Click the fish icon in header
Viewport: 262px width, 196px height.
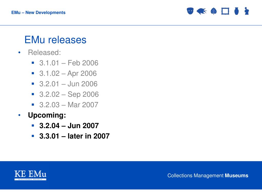(202, 11)
